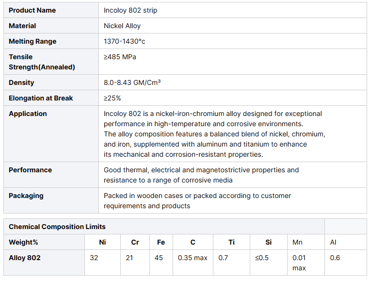
Task: Click the Ni column header
Action: 102,242
